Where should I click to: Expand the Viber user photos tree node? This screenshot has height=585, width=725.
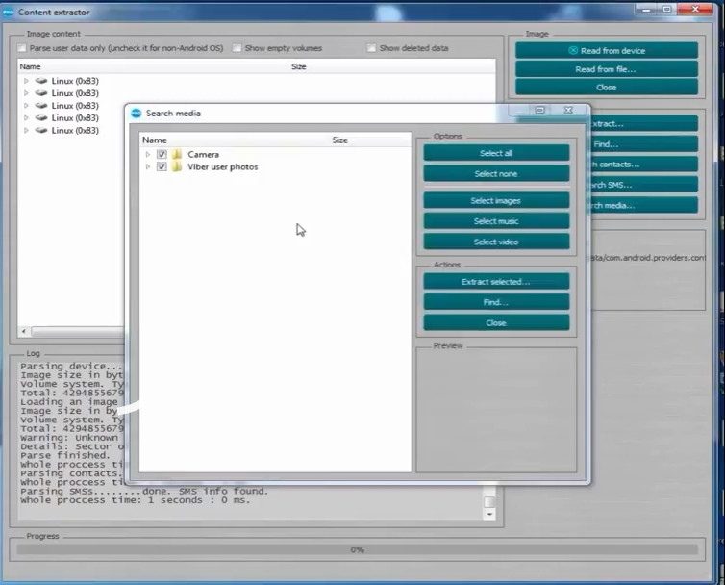(148, 166)
